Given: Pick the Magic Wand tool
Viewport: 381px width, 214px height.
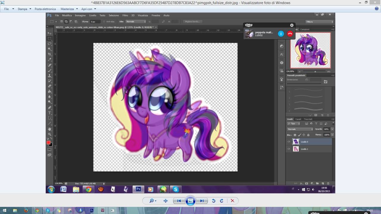Looking at the screenshot, I should click(50, 49).
